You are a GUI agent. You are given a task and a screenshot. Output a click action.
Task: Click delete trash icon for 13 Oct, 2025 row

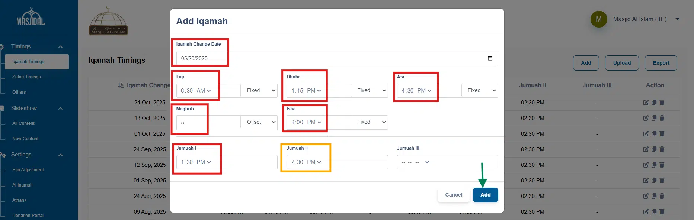click(662, 118)
